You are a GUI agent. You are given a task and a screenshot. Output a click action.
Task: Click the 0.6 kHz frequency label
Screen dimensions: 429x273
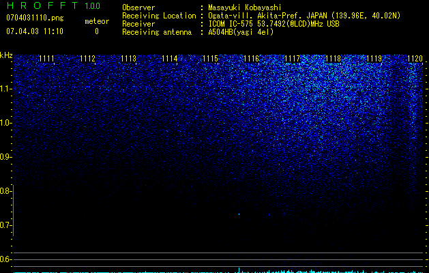(5, 259)
